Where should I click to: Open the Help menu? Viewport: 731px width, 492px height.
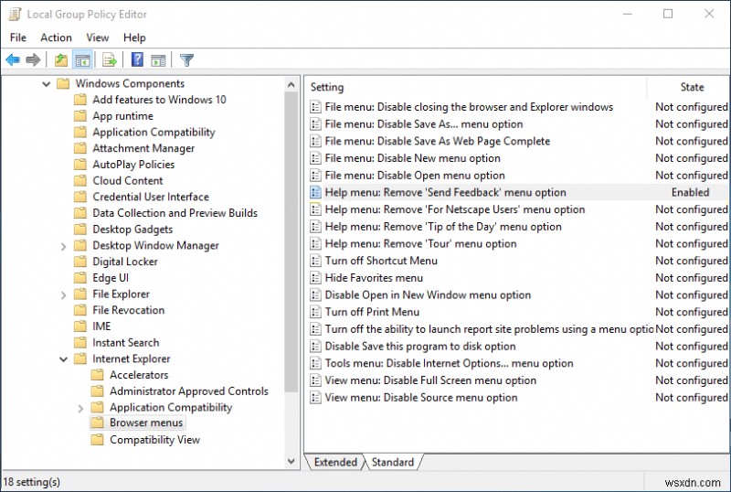[x=134, y=37]
